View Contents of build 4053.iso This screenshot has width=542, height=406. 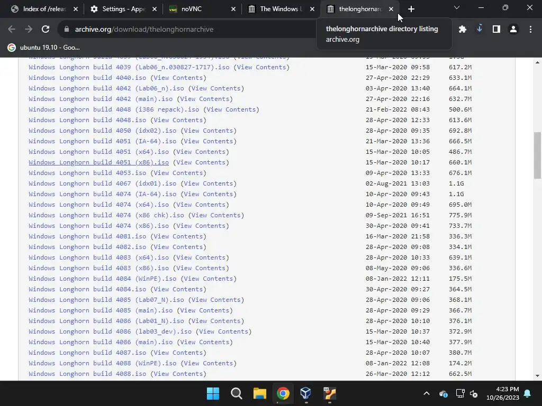click(178, 173)
